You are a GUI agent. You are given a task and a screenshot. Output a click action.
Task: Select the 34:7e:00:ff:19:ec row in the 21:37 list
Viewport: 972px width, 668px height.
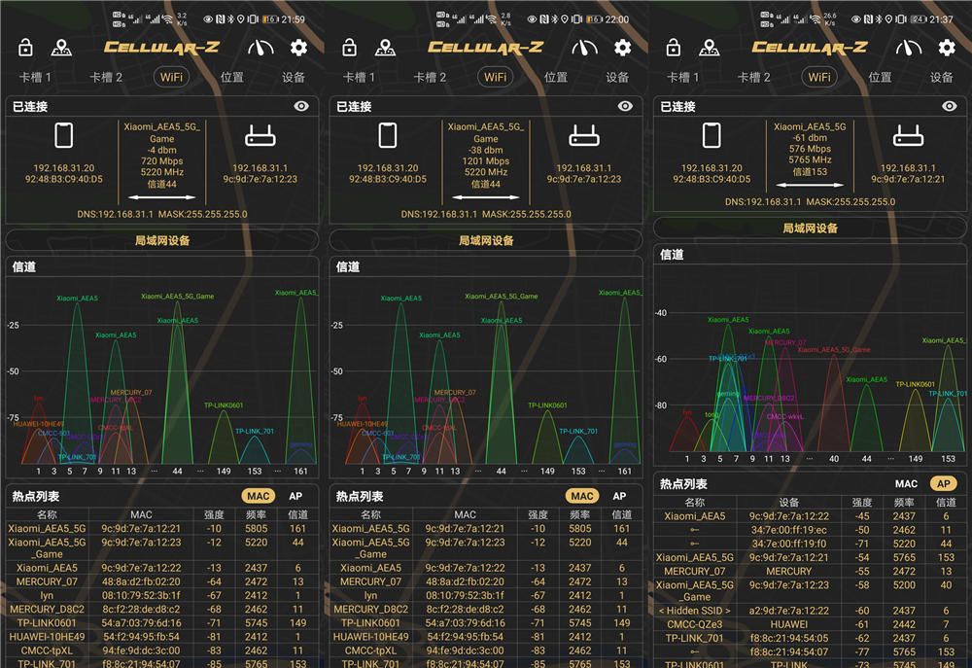811,530
